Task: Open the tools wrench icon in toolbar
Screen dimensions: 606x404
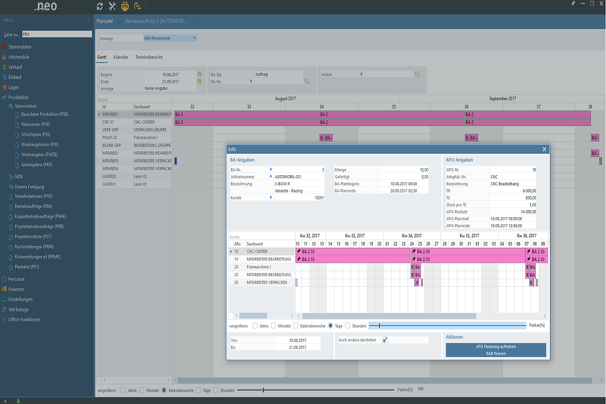Action: pyautogui.click(x=112, y=6)
